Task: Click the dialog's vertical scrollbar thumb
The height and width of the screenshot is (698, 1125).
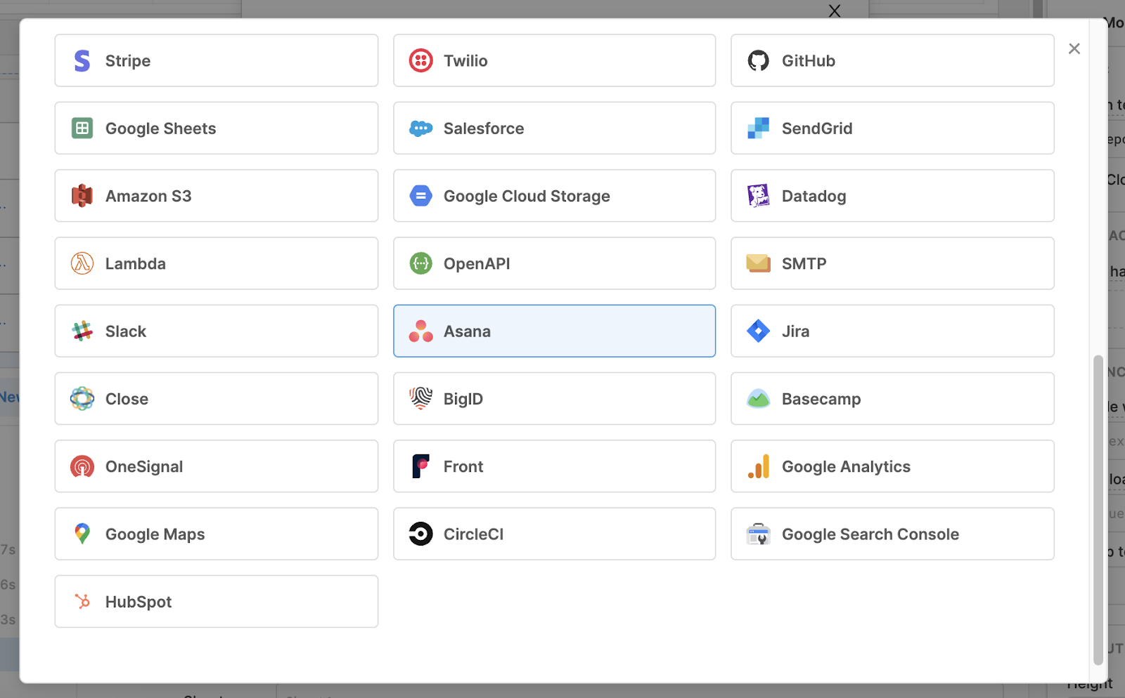Action: coord(1098,510)
